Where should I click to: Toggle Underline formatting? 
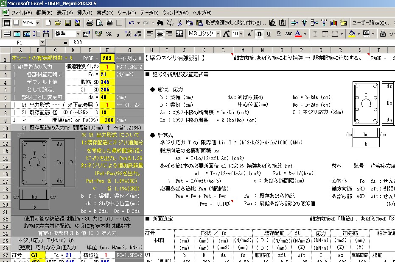[x=269, y=34]
